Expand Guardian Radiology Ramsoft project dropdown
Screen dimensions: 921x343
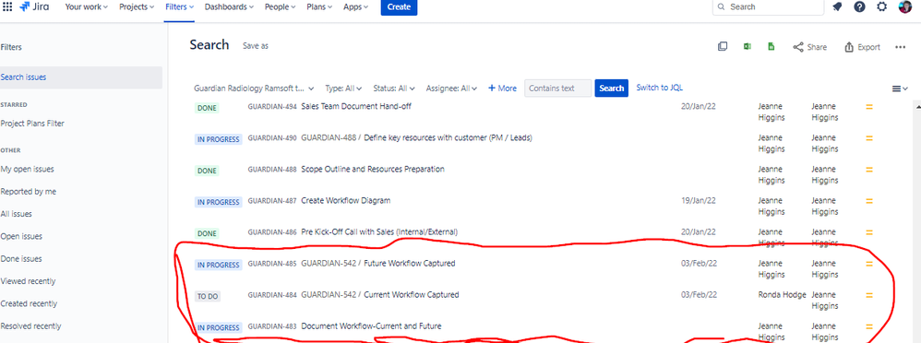(x=254, y=89)
